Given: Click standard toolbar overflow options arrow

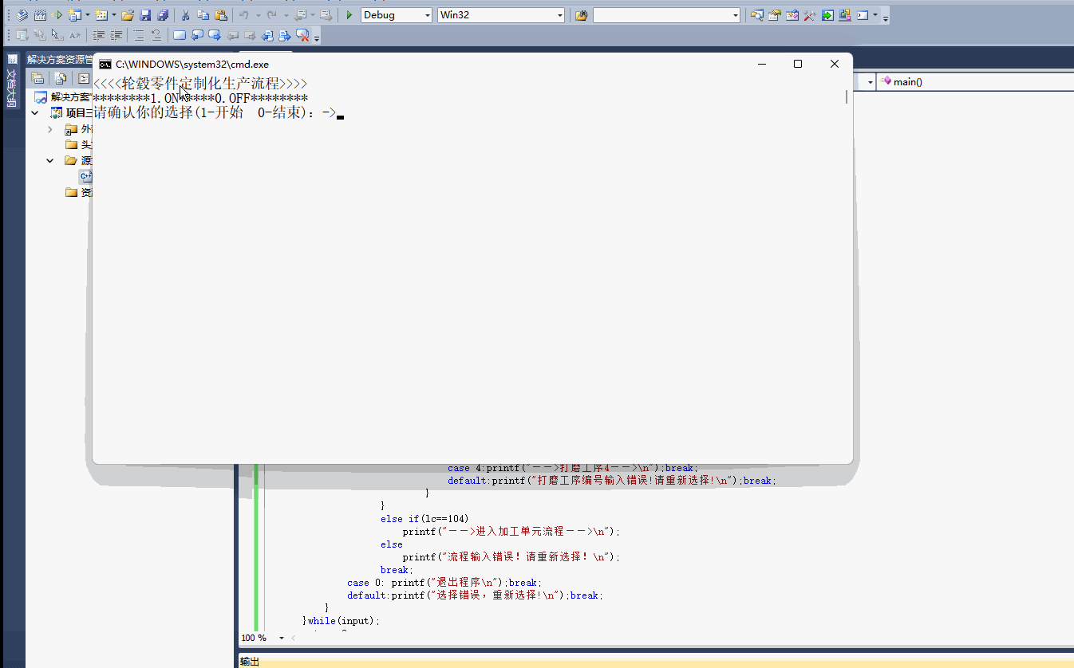Looking at the screenshot, I should (x=886, y=18).
